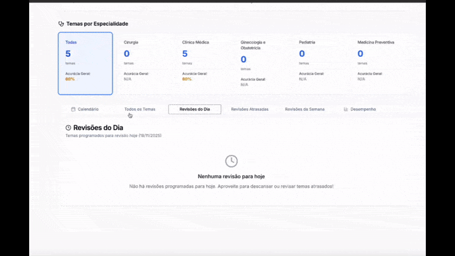Pick the Ginecologia e Obstetrícia card

[260, 63]
